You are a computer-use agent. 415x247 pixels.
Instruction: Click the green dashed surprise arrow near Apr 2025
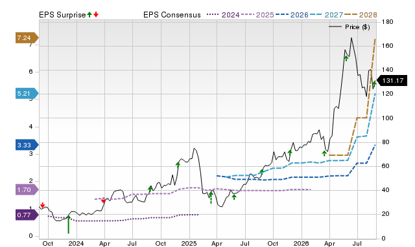[x=211, y=198]
